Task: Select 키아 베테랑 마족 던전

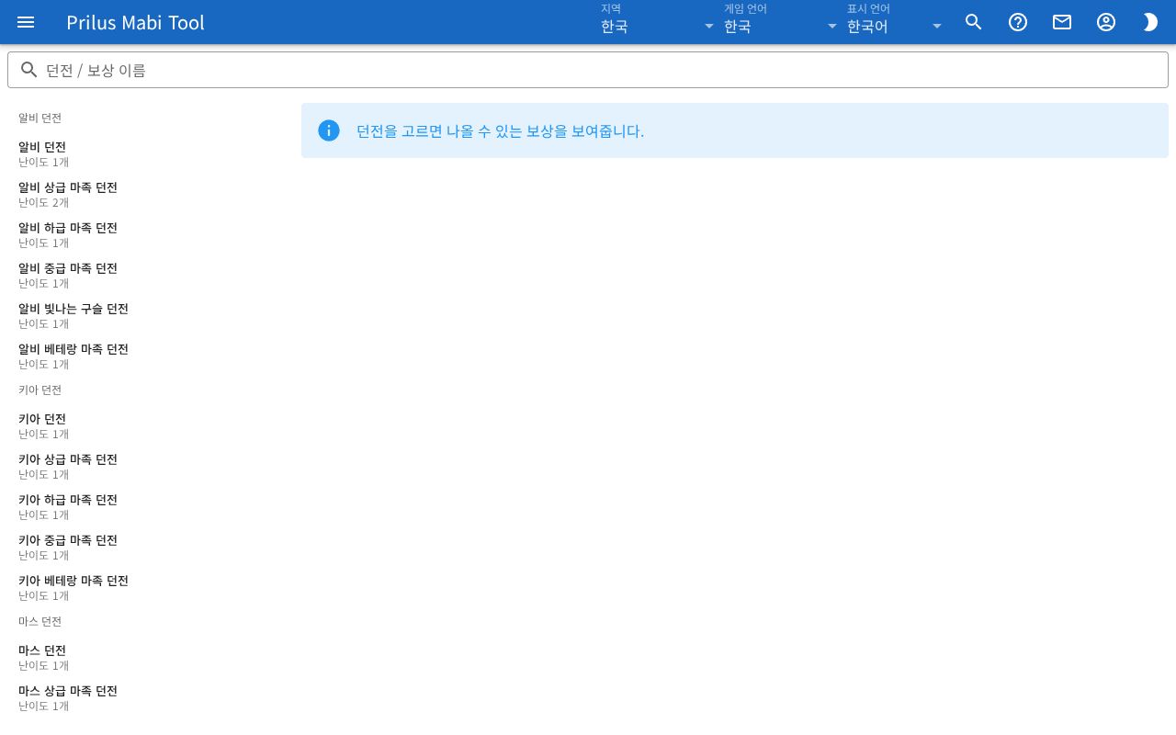Action: [x=147, y=587]
